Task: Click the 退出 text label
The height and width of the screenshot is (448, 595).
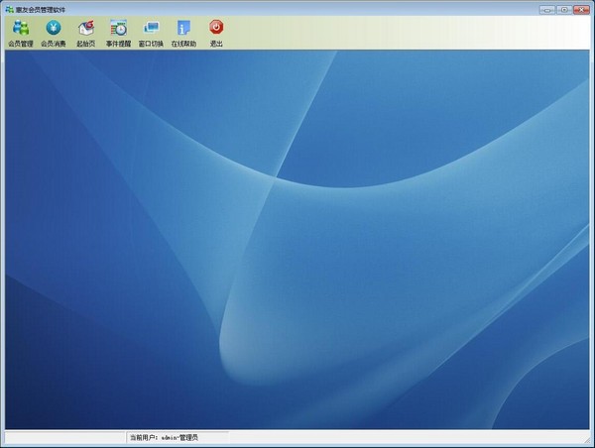Action: coord(216,44)
